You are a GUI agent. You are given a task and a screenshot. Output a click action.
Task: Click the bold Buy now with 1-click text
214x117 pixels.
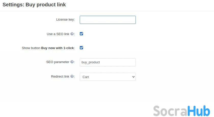click(x=58, y=48)
